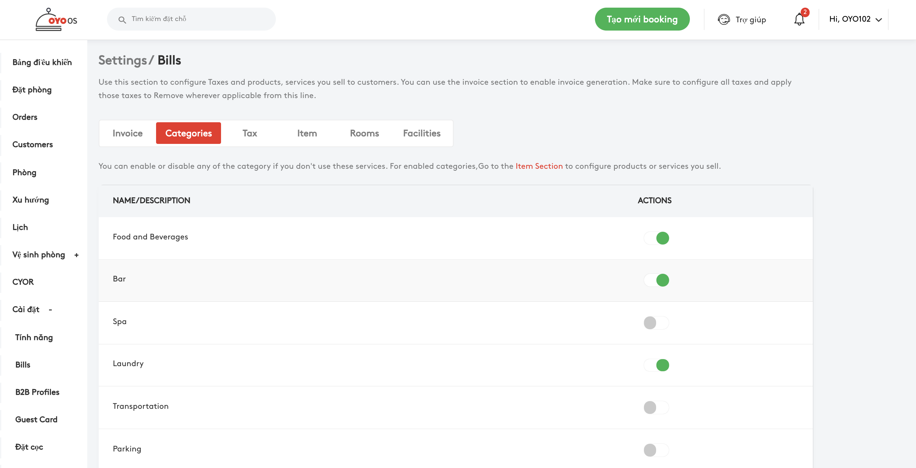This screenshot has height=468, width=916.
Task: Click the OYO OS logo
Action: (56, 19)
